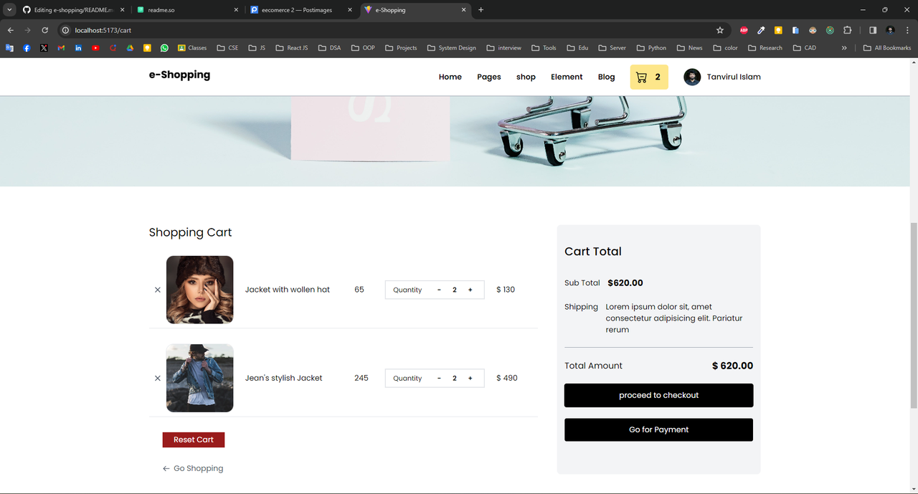The width and height of the screenshot is (918, 494).
Task: Open the LinkedIn bookmark icon
Action: pyautogui.click(x=78, y=48)
